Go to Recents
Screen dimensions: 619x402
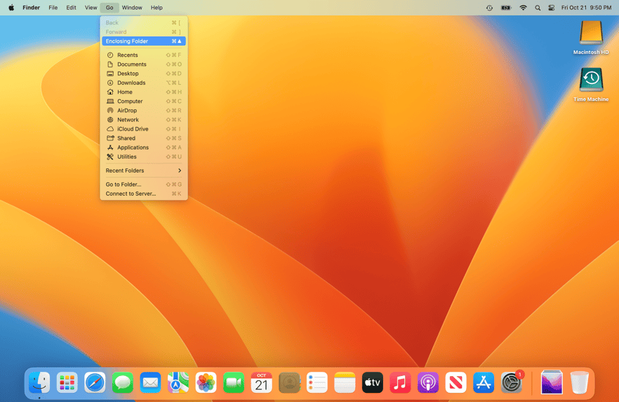click(144, 55)
